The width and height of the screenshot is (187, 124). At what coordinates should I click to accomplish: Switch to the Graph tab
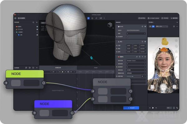(96, 68)
